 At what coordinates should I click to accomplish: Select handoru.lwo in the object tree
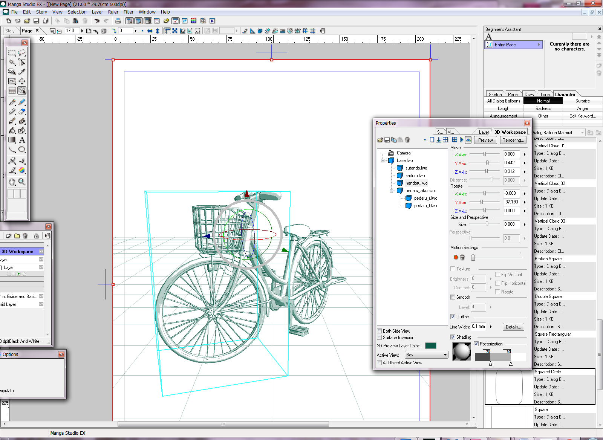click(416, 183)
